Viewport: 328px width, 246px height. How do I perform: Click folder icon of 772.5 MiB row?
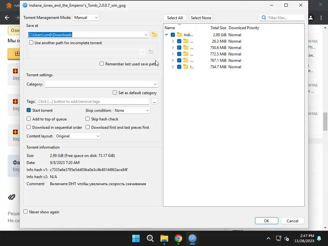click(186, 54)
